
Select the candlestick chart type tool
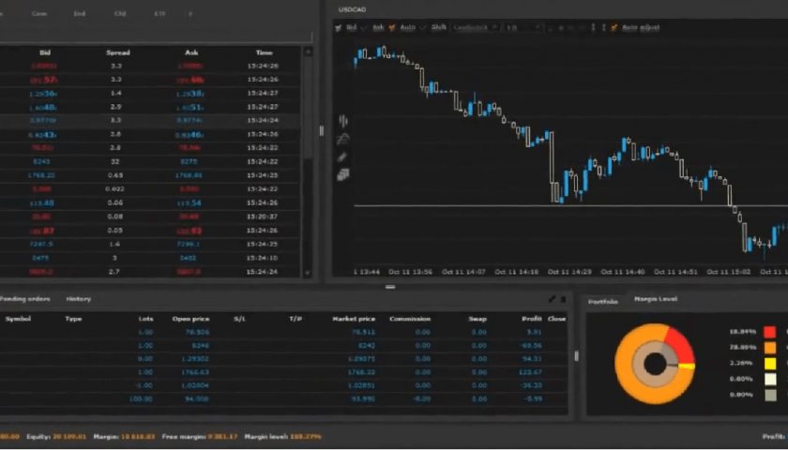click(x=343, y=121)
